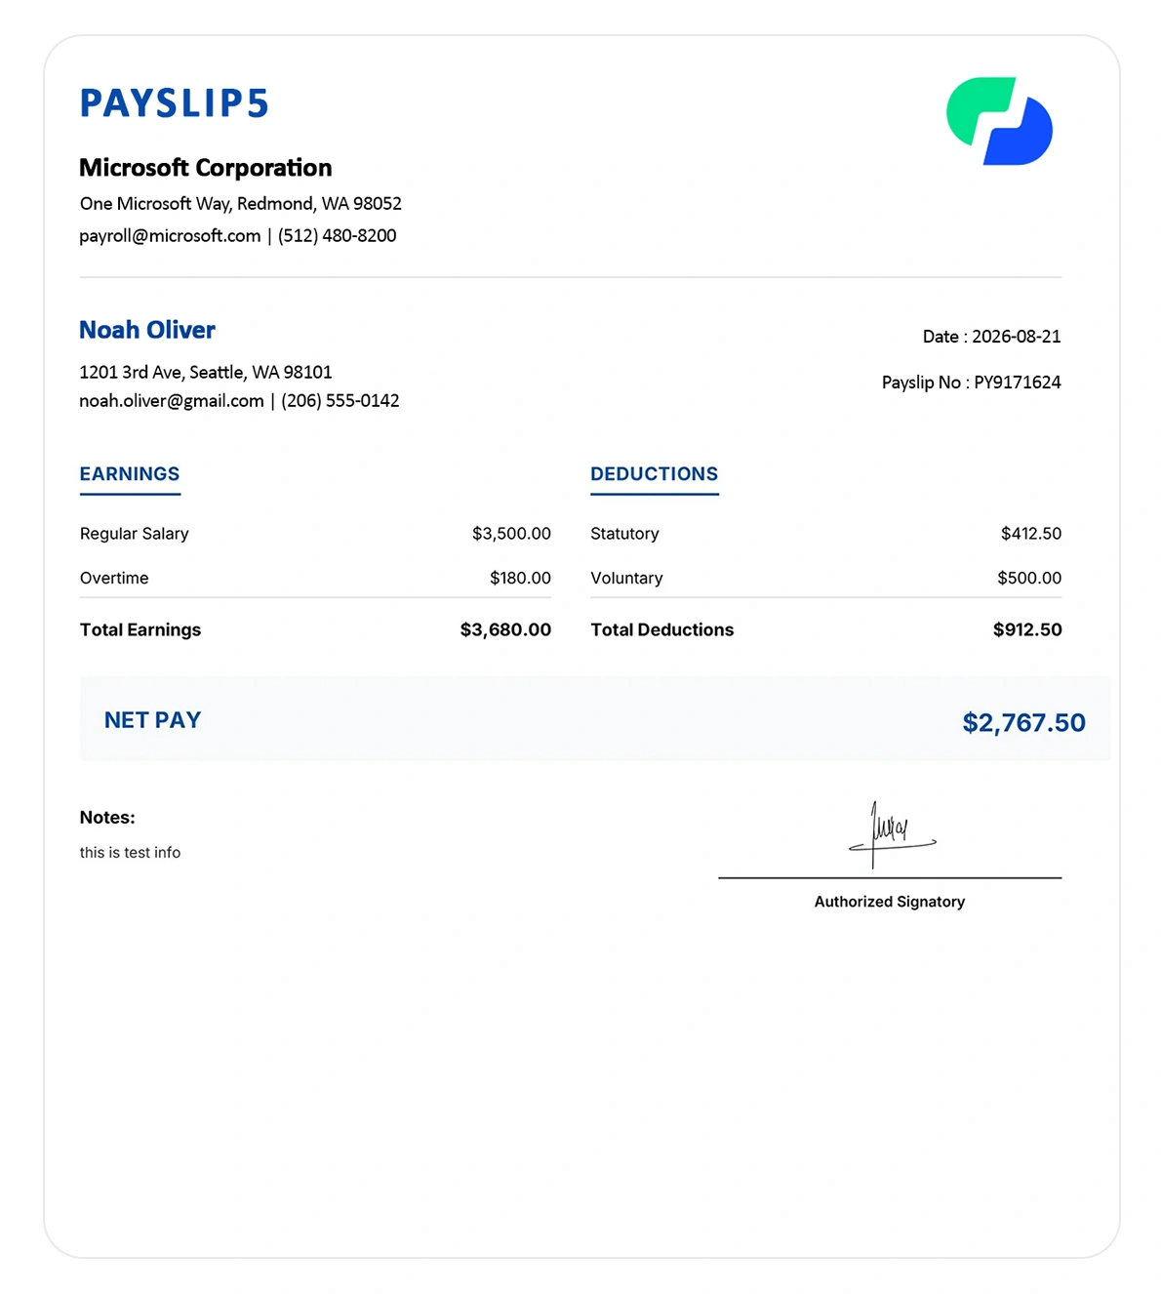Click the $412.50 statutory amount

1031,534
